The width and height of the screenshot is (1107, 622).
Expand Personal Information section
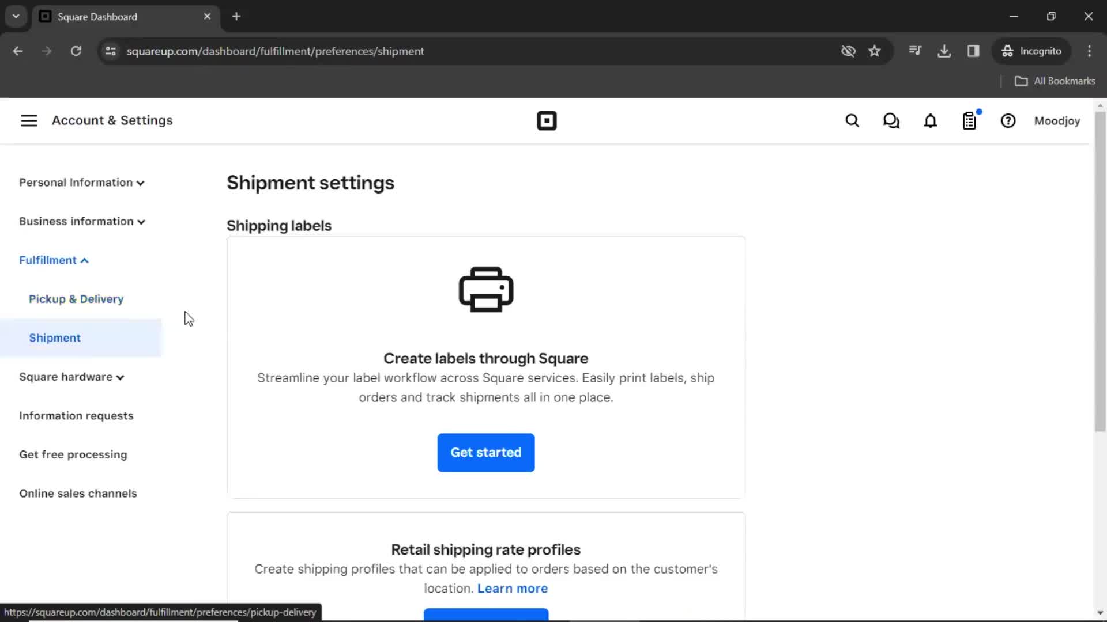tap(81, 183)
